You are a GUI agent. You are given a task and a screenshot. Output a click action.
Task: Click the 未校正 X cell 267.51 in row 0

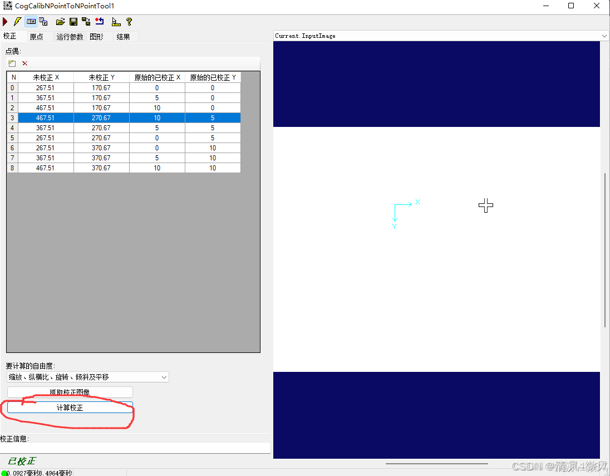(46, 87)
